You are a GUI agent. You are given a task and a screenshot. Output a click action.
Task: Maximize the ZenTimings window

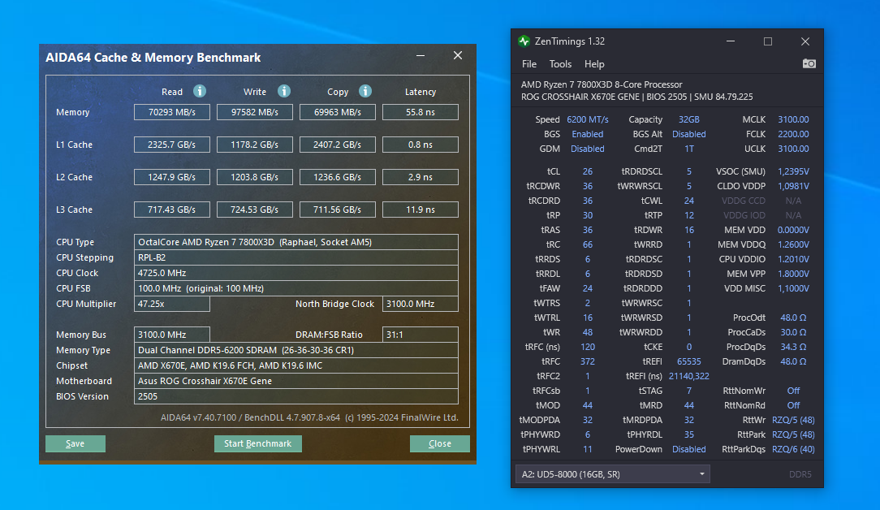click(767, 41)
